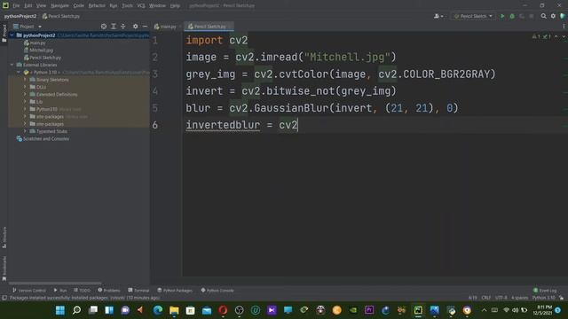Open the Windows Start menu
568x319 pixels.
pos(60,310)
